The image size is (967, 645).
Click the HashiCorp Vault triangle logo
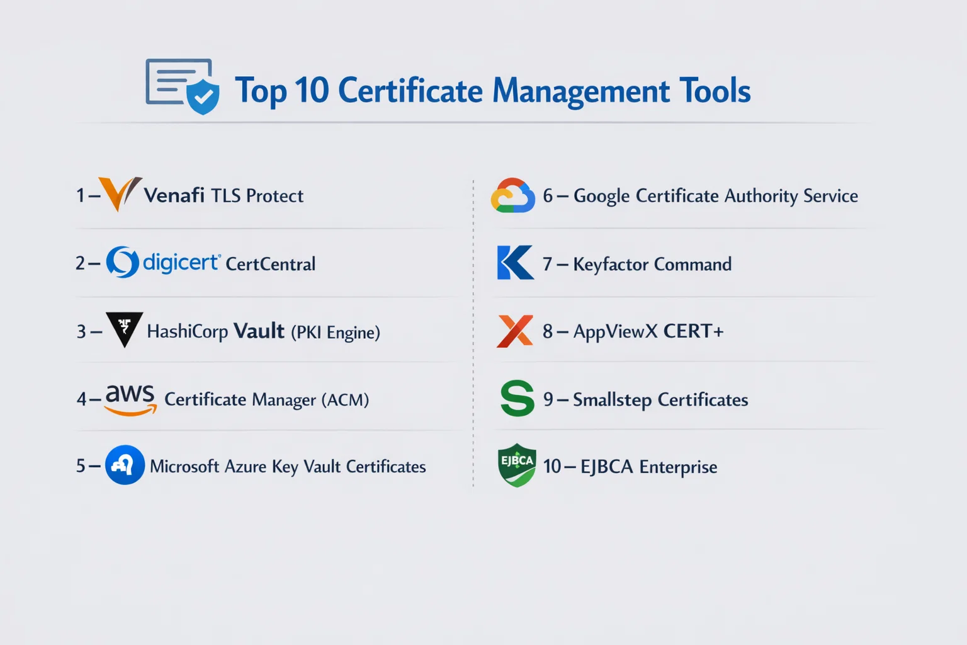click(124, 328)
